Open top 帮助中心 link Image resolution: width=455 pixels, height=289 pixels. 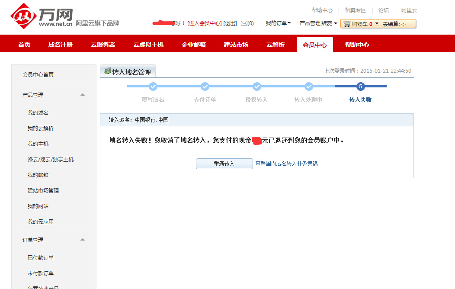322,10
